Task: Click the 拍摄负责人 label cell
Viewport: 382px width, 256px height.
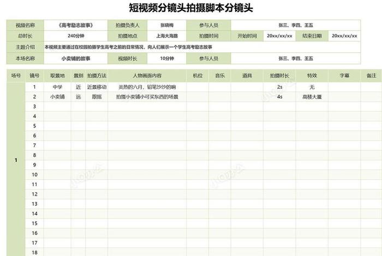Action: point(127,25)
